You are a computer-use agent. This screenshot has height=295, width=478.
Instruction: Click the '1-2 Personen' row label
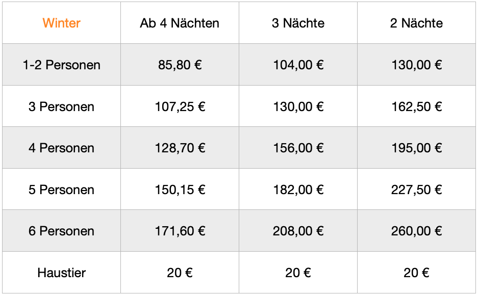(61, 65)
